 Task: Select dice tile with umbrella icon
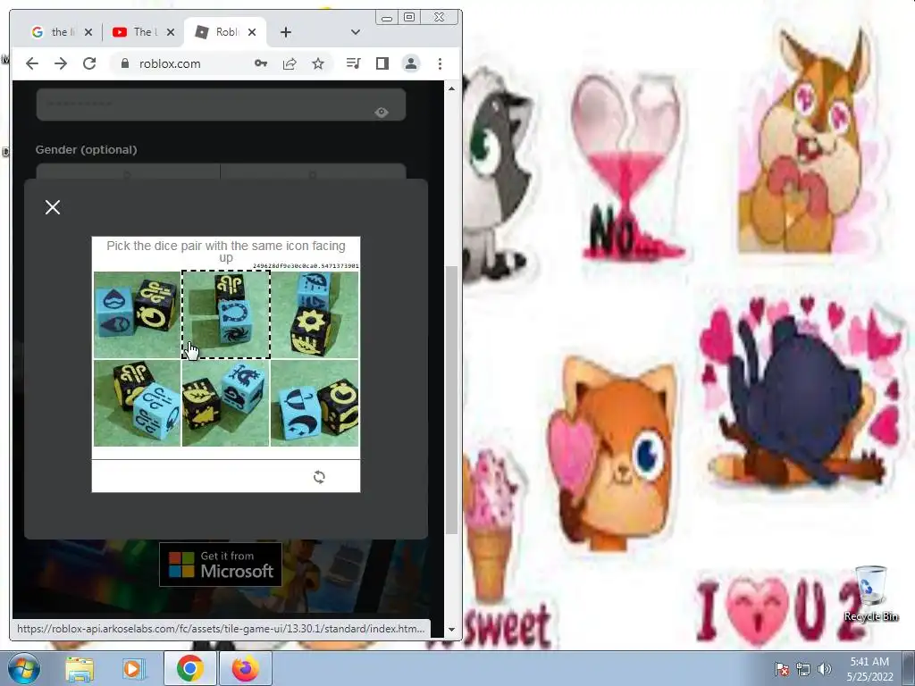pos(315,403)
